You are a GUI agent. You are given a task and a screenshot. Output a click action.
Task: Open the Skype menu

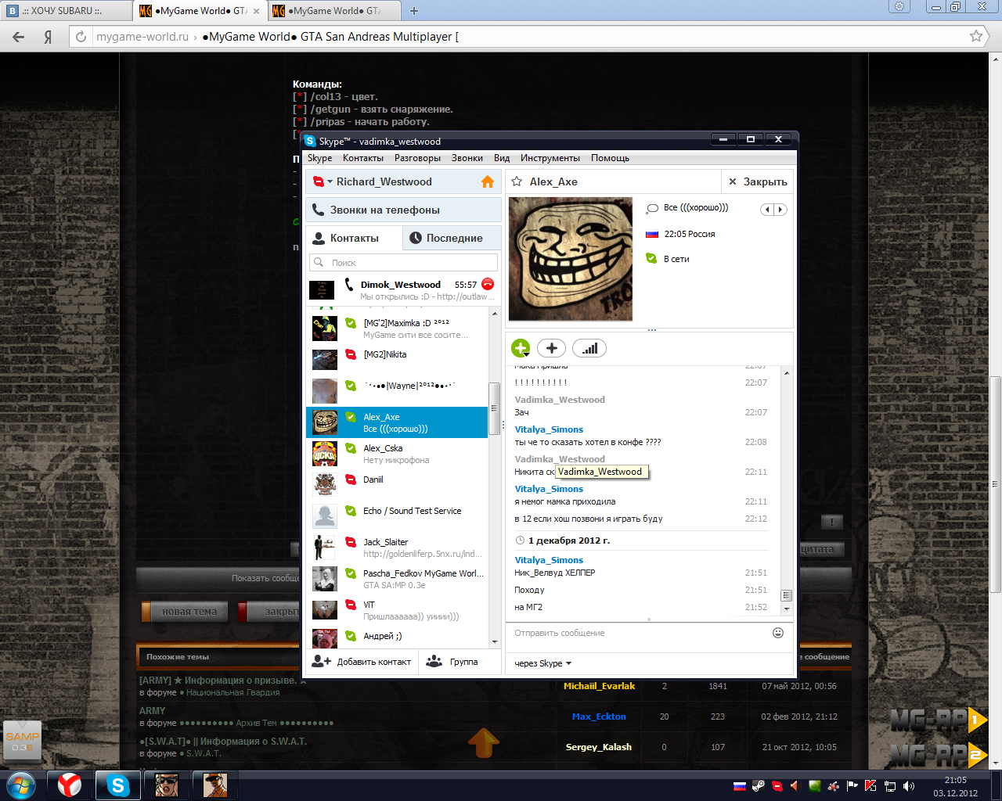point(319,158)
